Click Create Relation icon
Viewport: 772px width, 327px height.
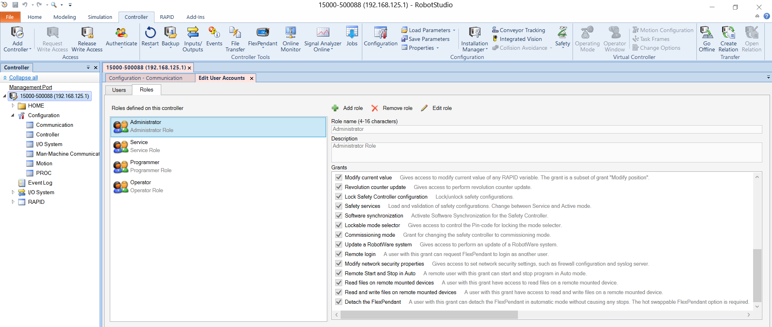[x=728, y=32]
